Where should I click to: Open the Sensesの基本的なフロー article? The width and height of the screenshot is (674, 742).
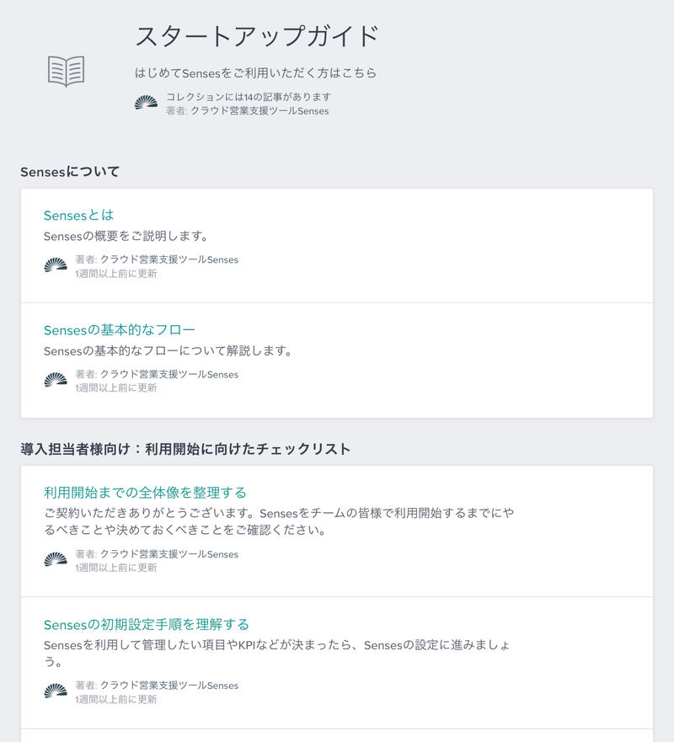point(120,329)
